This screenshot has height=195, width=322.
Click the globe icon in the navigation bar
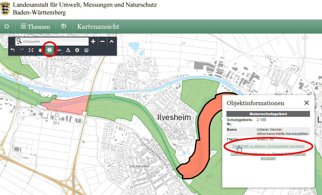63,26
